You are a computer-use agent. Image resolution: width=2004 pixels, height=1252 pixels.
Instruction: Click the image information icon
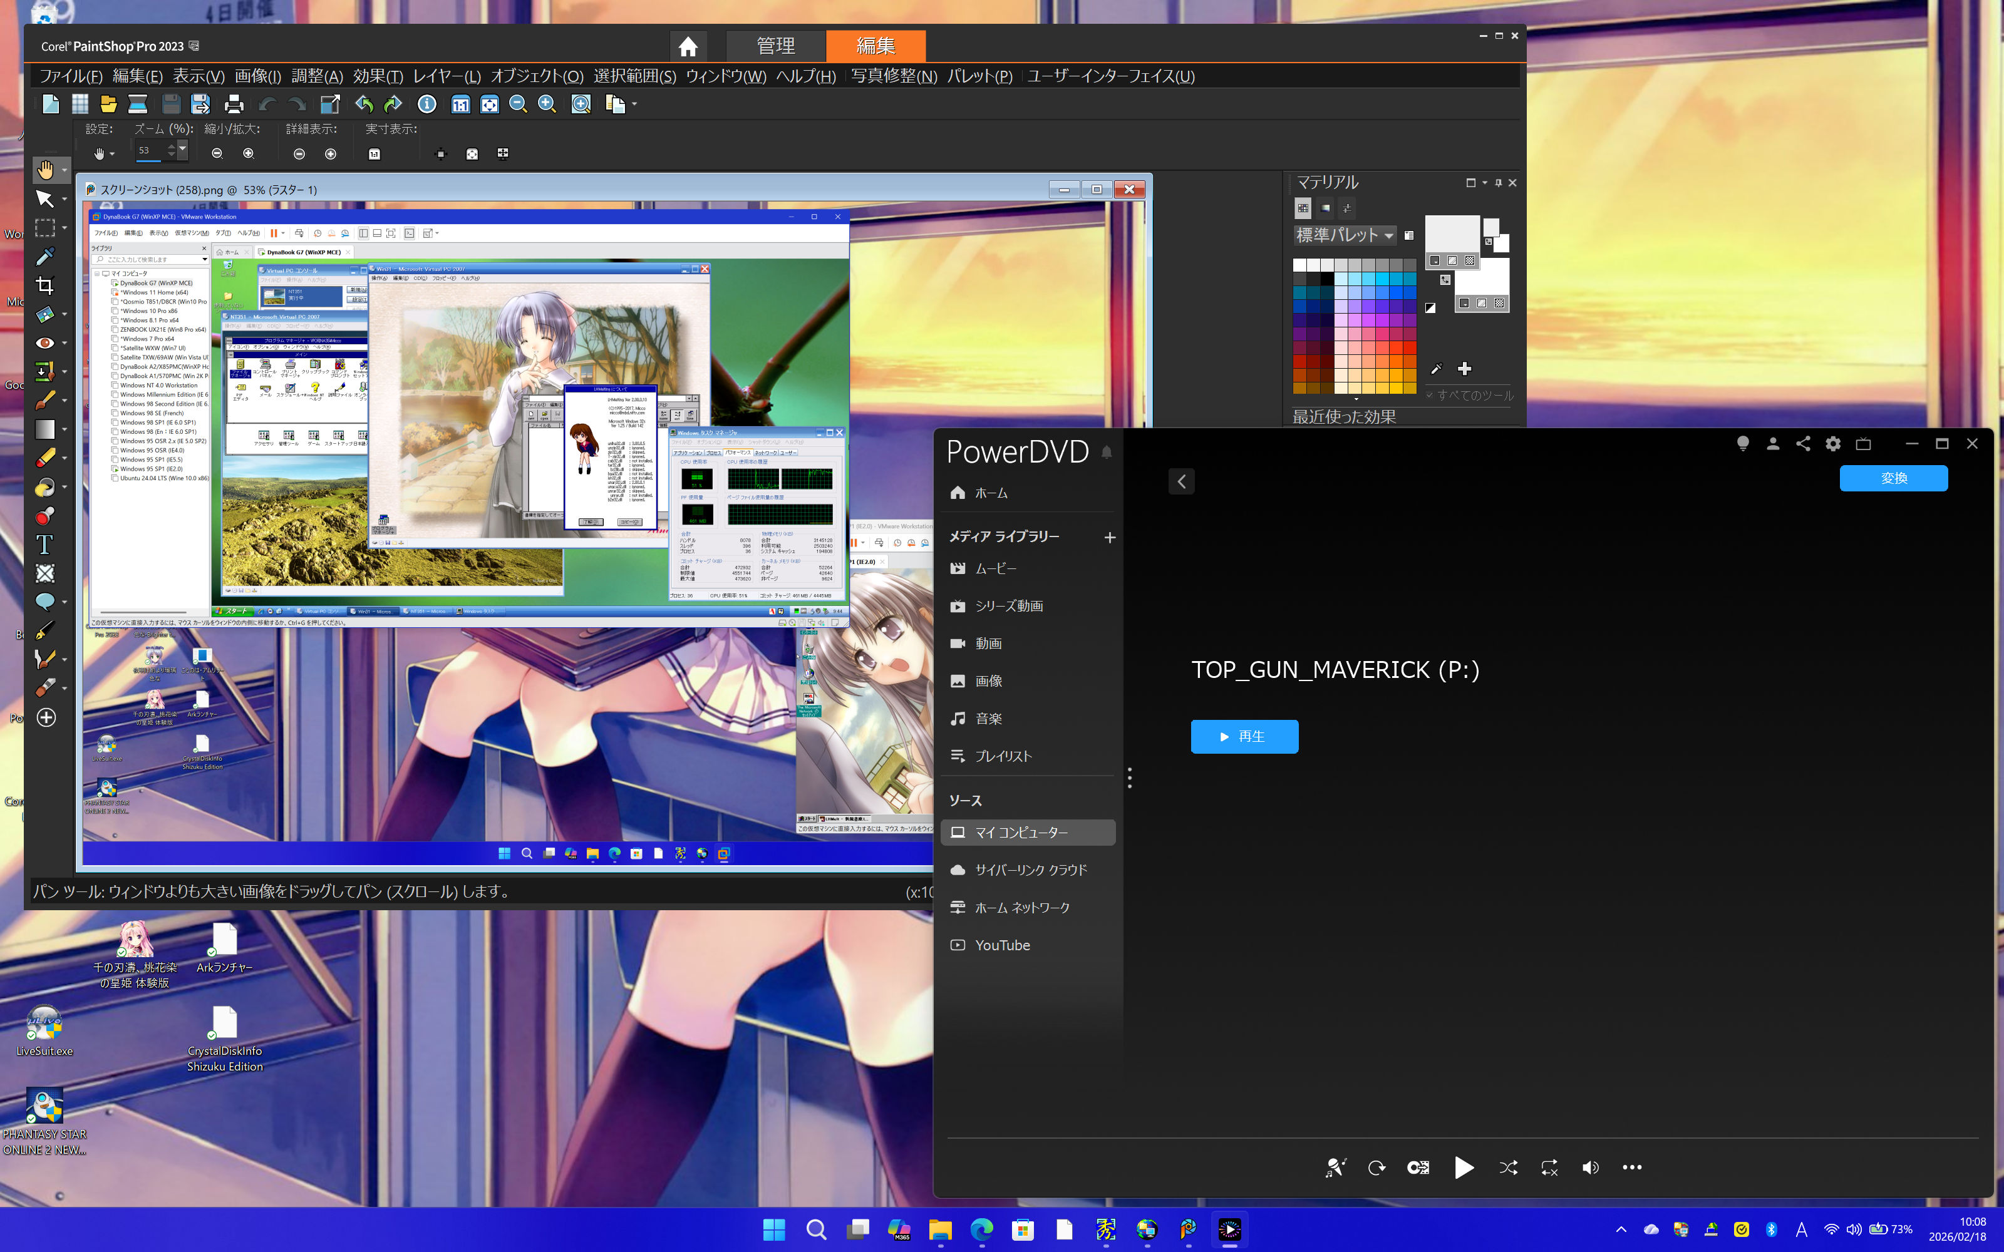(x=426, y=105)
